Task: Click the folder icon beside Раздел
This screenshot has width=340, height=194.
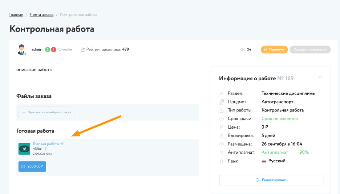Action: tap(222, 93)
